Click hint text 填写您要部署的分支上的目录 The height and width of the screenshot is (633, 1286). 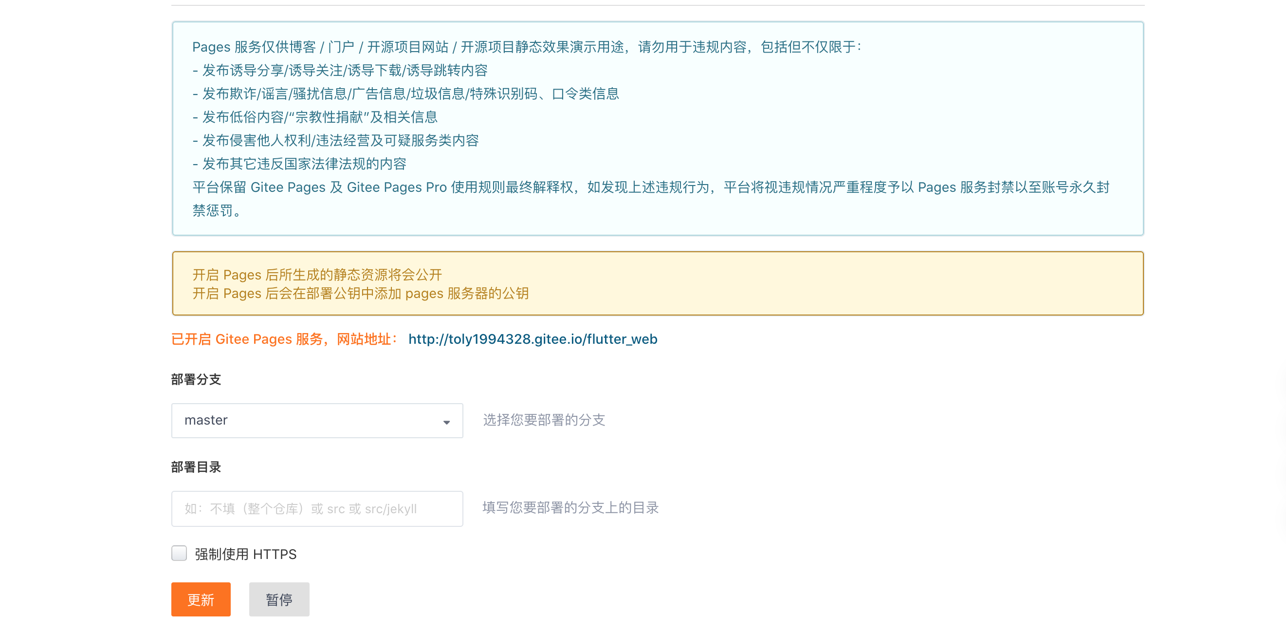570,508
